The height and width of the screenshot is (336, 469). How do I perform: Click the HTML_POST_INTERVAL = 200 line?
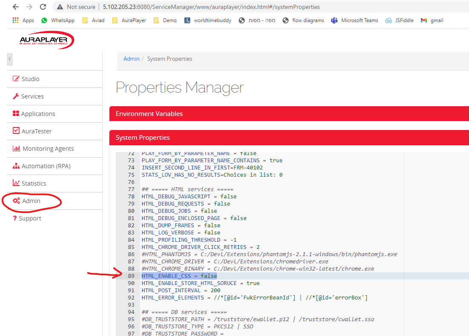click(181, 290)
